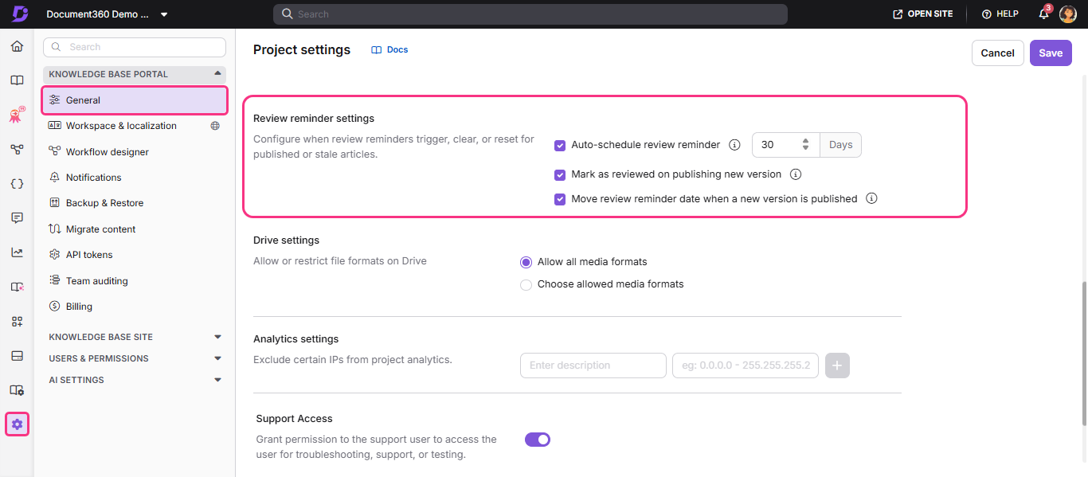The height and width of the screenshot is (477, 1088).
Task: Expand the AI Settings section
Action: coord(217,380)
